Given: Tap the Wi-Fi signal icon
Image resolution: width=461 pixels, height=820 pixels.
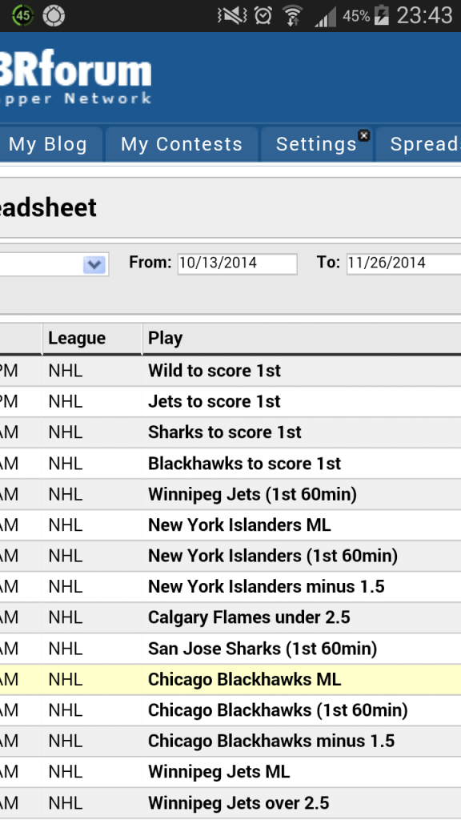Looking at the screenshot, I should click(293, 16).
